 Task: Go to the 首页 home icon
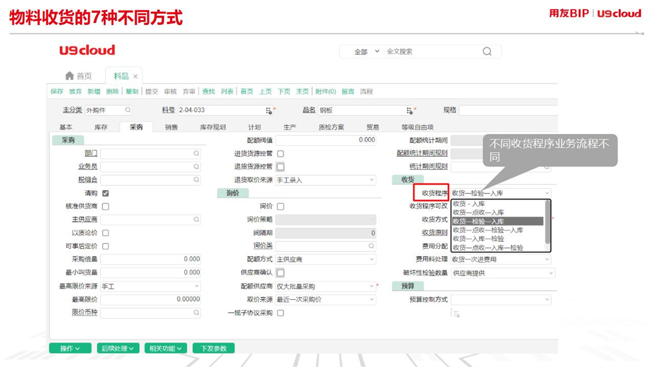click(x=70, y=76)
